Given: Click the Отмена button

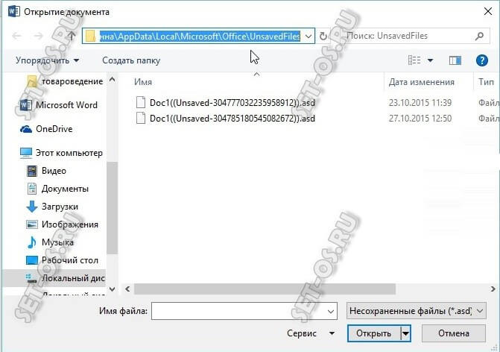Looking at the screenshot, I should click(454, 333).
